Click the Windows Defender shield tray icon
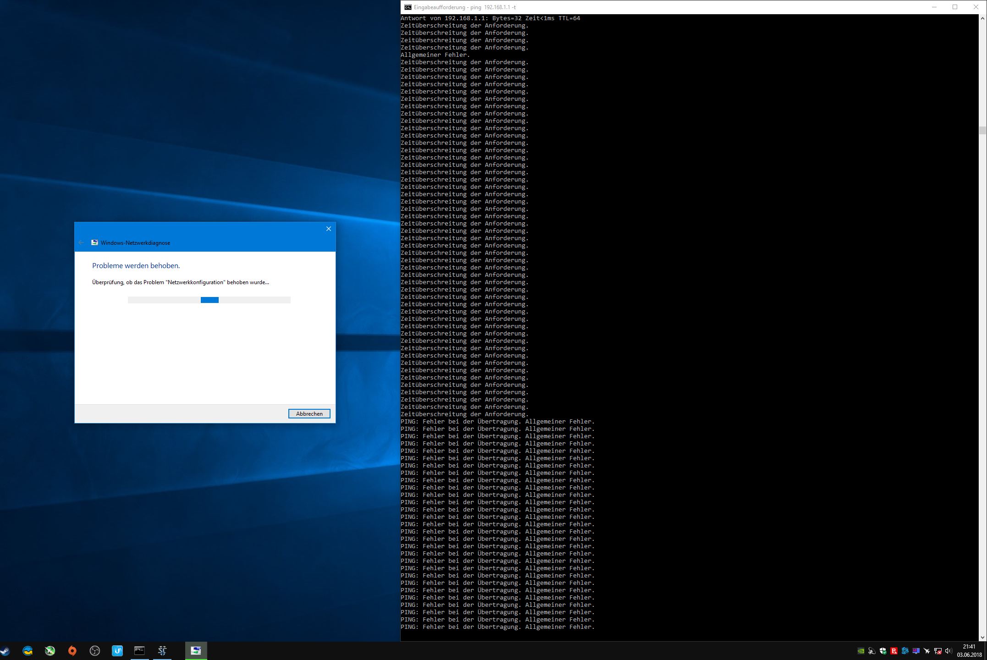The height and width of the screenshot is (660, 987). tap(883, 651)
